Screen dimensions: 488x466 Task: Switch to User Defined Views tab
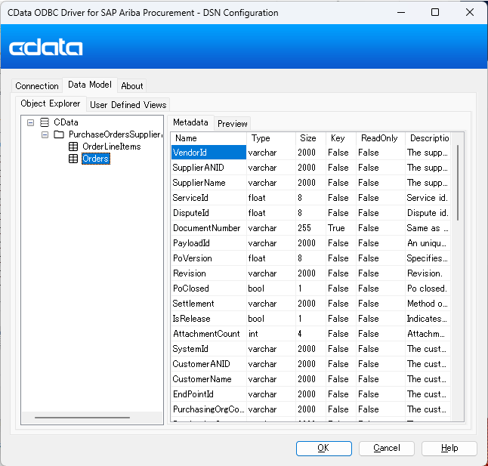click(x=128, y=105)
